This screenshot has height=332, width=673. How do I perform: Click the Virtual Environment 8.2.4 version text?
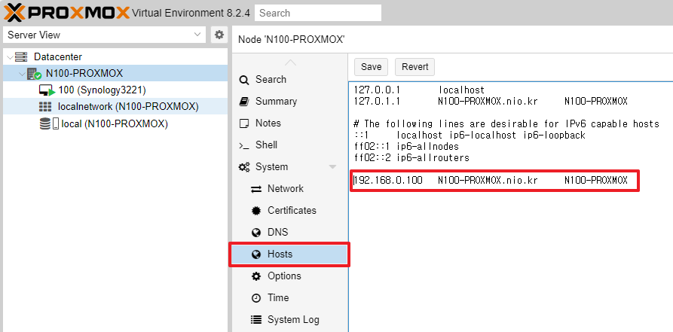[191, 13]
